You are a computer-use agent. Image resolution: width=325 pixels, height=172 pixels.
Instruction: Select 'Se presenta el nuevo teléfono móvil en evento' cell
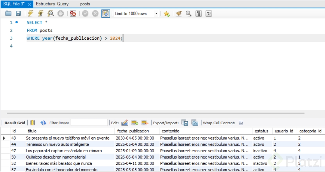coord(70,138)
